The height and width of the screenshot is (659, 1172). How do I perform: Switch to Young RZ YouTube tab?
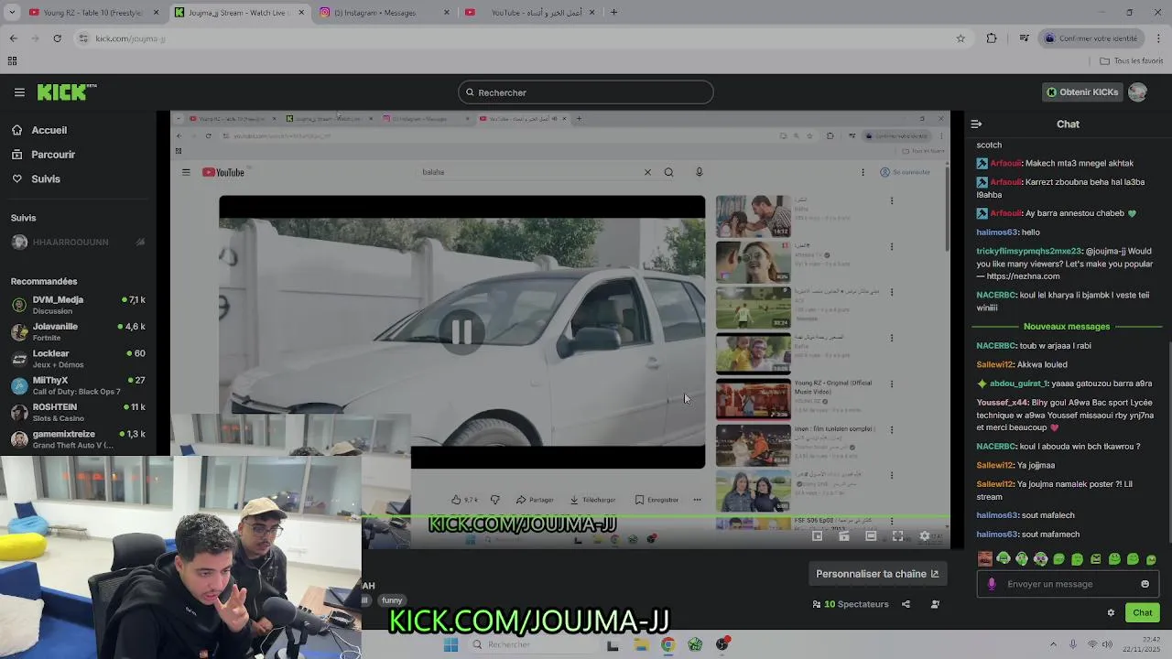[x=93, y=13]
